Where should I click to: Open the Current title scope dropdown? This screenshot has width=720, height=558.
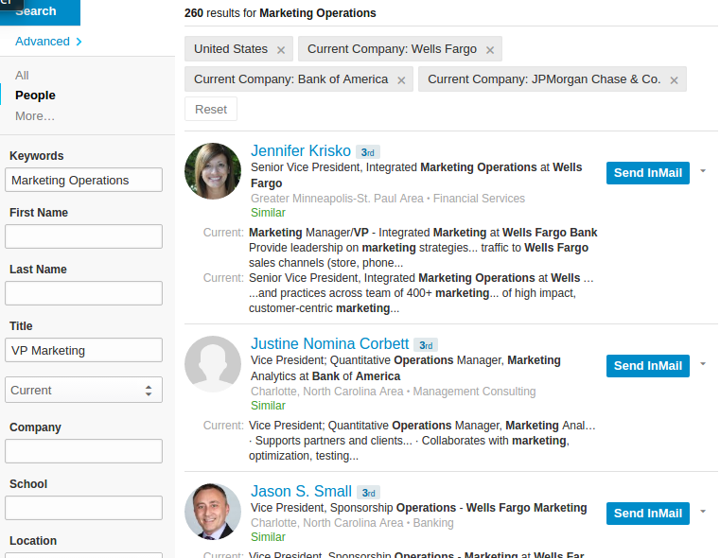tap(83, 390)
